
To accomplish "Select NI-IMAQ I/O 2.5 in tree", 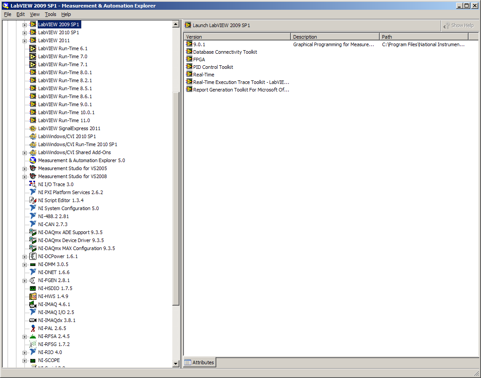I will 56,312.
